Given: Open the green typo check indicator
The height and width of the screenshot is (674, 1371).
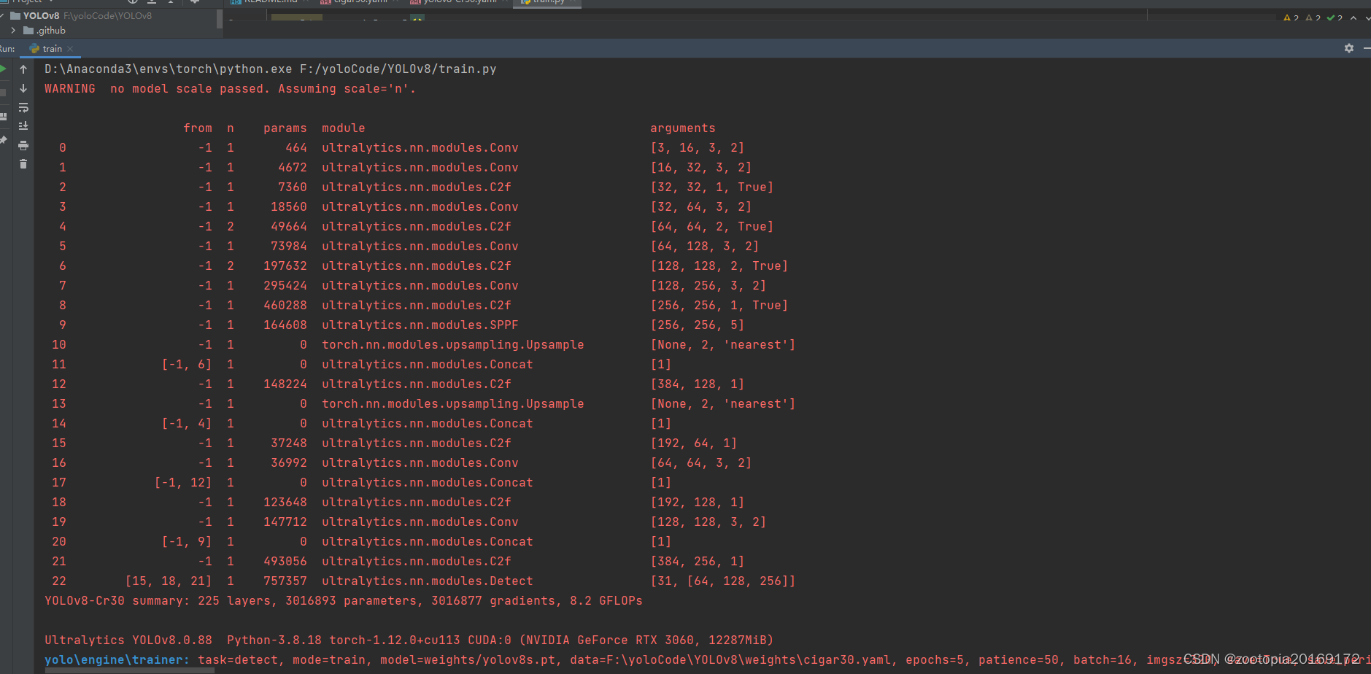Looking at the screenshot, I should (1335, 18).
